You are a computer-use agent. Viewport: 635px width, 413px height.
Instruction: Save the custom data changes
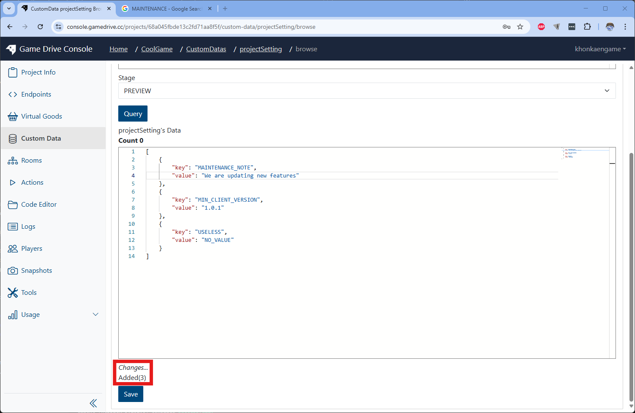click(x=131, y=394)
